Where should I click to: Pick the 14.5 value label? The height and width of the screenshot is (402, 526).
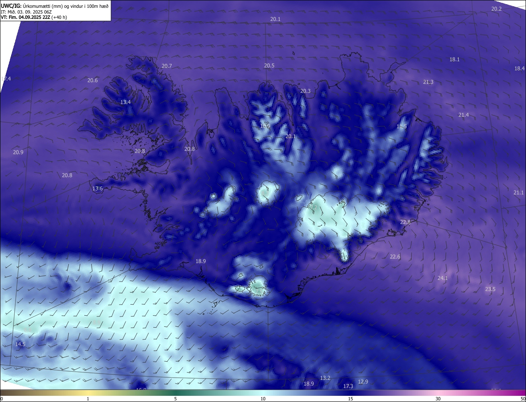[20, 344]
